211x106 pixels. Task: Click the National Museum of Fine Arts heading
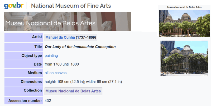click(x=71, y=6)
